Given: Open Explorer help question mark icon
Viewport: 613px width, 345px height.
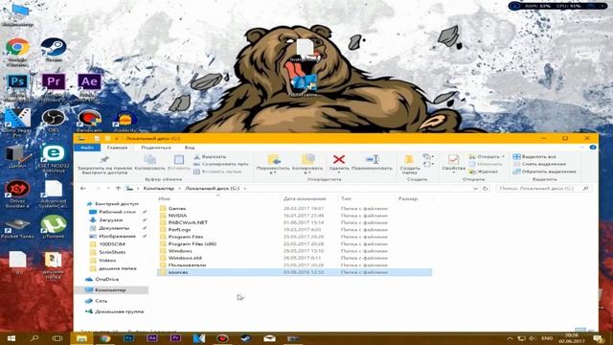Looking at the screenshot, I should [593, 148].
